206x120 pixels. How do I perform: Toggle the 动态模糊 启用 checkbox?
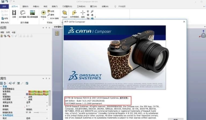point(27,100)
